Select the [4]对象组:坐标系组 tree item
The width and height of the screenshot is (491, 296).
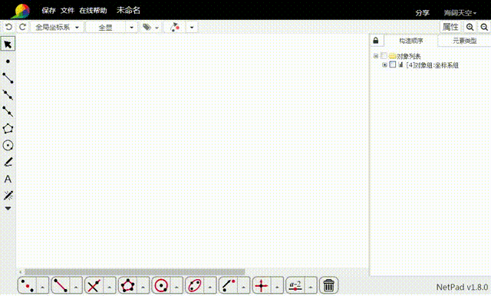tap(432, 65)
